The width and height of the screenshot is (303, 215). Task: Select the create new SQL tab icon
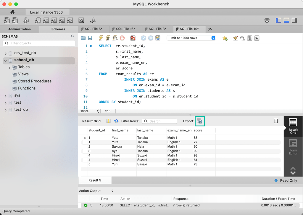tap(7, 20)
